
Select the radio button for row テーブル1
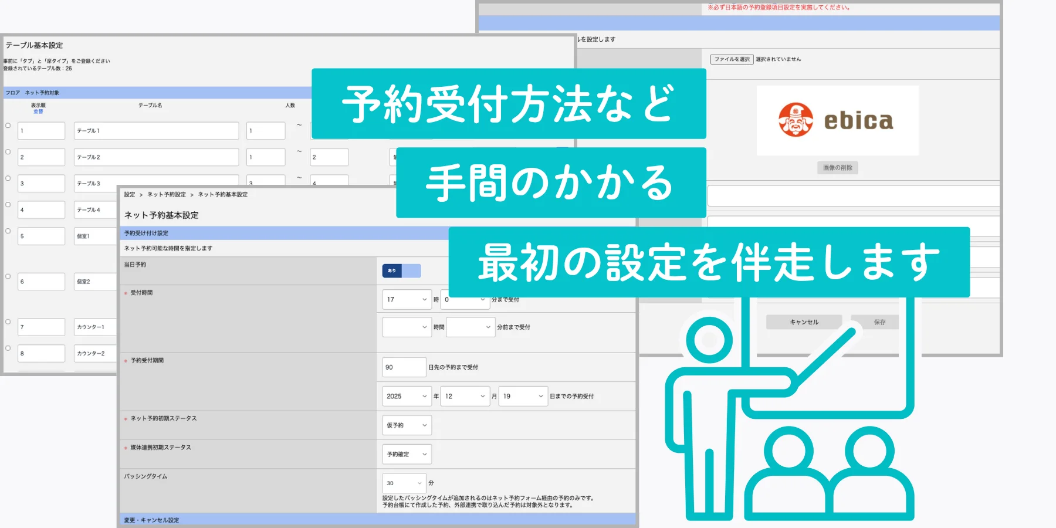pos(8,126)
